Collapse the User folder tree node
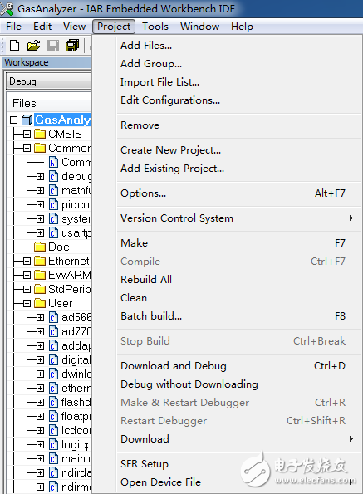The height and width of the screenshot is (494, 363). click(27, 303)
